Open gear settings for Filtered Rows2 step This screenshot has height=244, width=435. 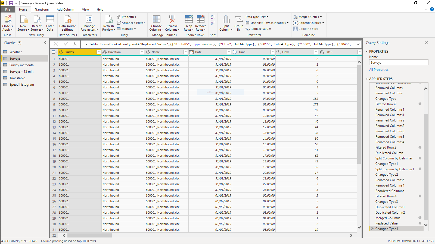point(420,104)
